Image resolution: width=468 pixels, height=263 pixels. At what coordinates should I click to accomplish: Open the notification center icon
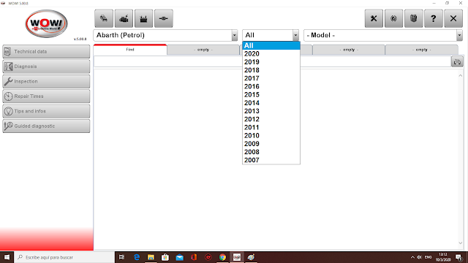pyautogui.click(x=458, y=257)
